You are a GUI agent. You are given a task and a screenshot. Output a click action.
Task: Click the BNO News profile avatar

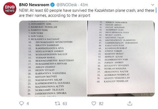pyautogui.click(x=10, y=9)
